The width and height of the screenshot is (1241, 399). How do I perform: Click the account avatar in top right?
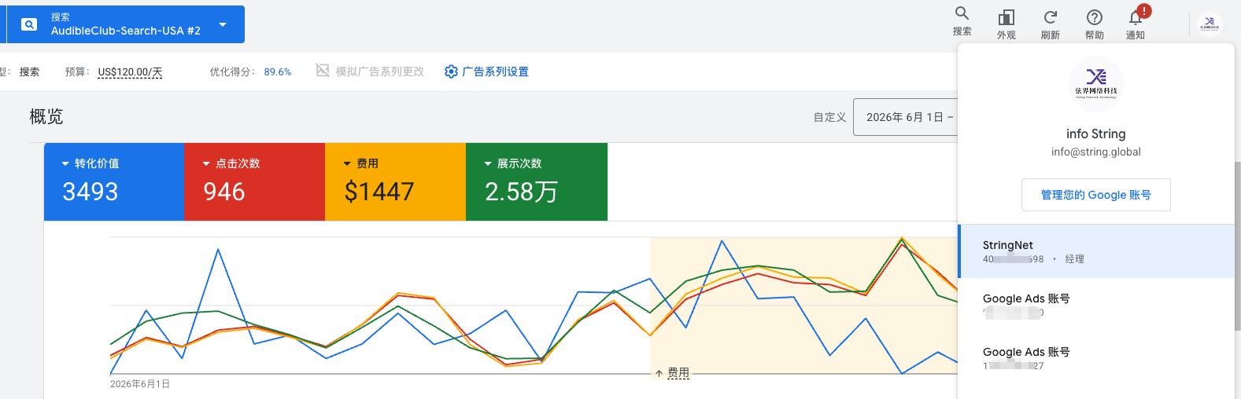point(1210,24)
